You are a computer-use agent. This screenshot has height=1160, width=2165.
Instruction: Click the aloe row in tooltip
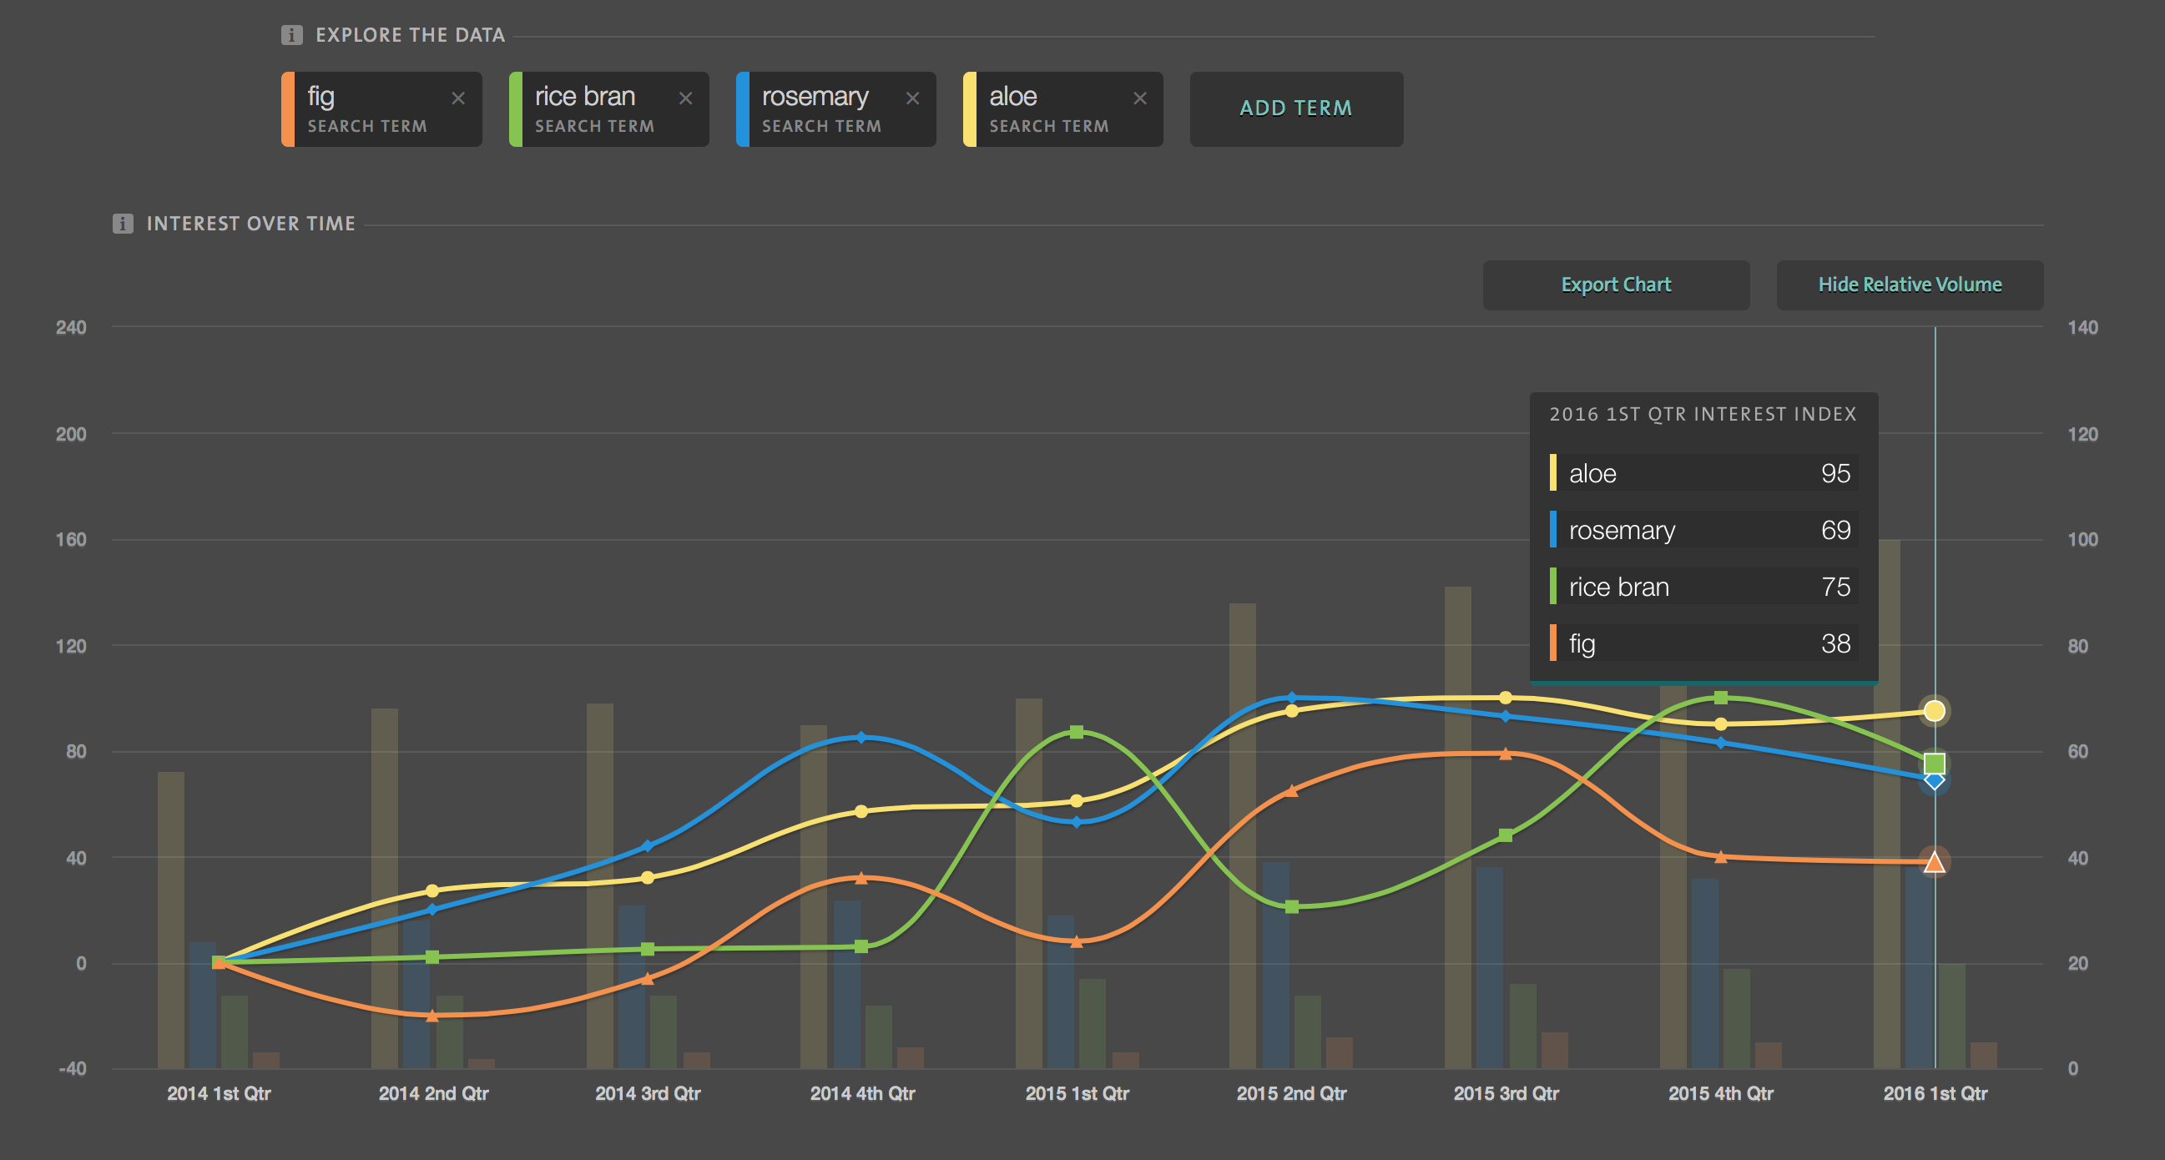(x=1703, y=473)
